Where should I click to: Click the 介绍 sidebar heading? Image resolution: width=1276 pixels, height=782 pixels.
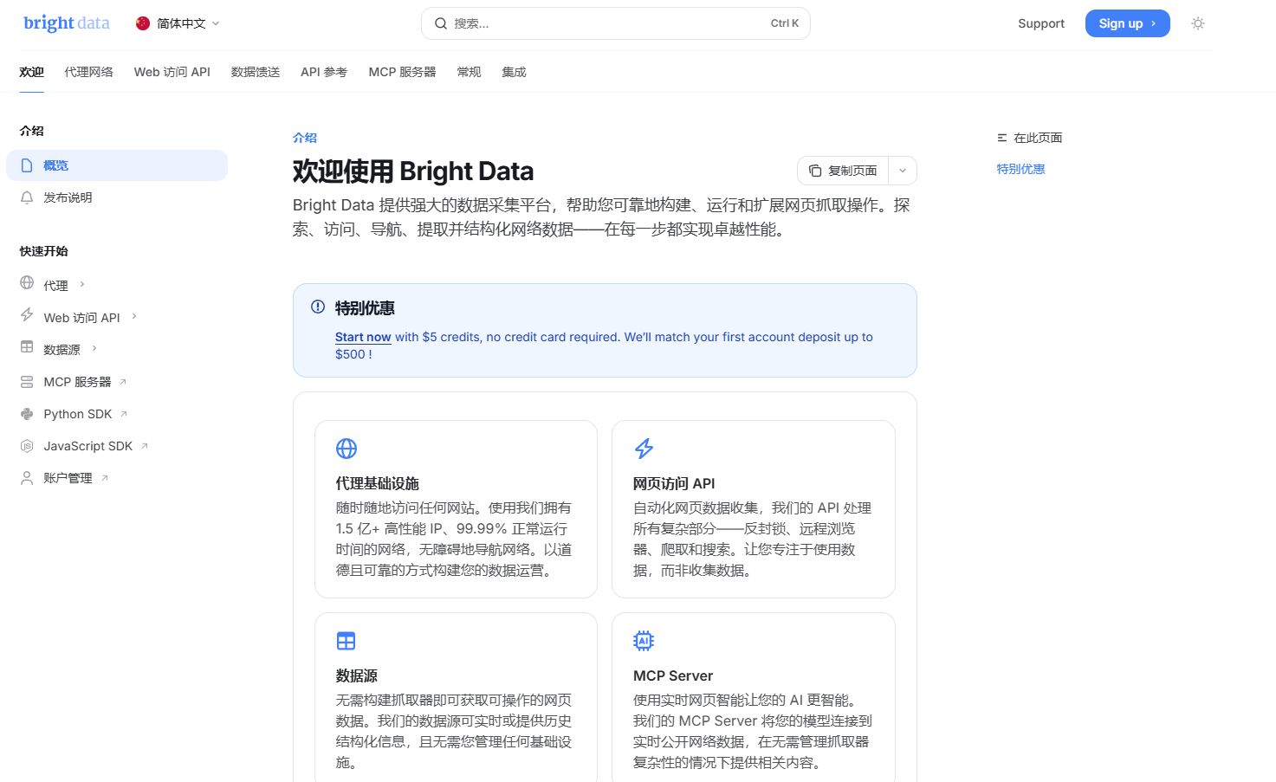coord(32,131)
